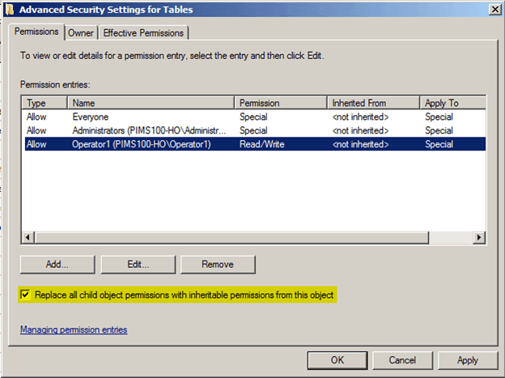The image size is (505, 378).
Task: Confirm the dialog with OK
Action: (x=337, y=360)
